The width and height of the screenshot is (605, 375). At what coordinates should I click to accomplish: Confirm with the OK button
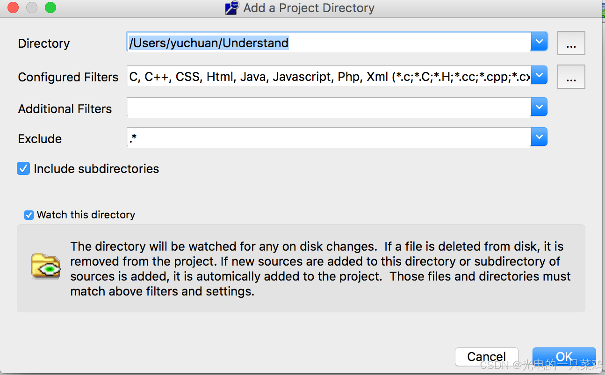point(564,356)
